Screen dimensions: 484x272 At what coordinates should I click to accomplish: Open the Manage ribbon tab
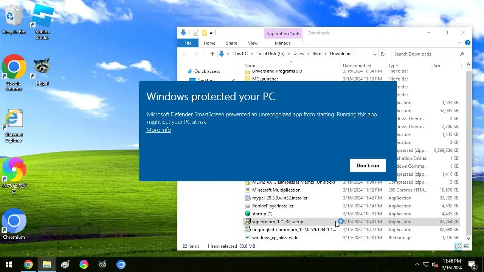pos(283,43)
